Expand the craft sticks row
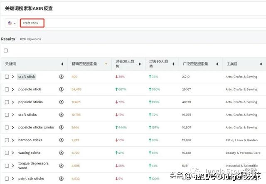Screen dimensions: 266x184 13,115
